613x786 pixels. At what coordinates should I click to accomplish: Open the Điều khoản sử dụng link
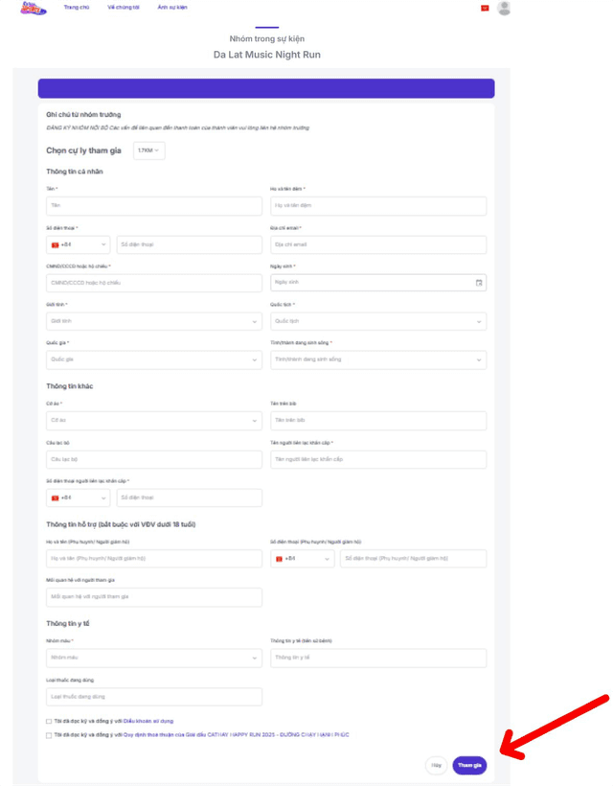148,721
